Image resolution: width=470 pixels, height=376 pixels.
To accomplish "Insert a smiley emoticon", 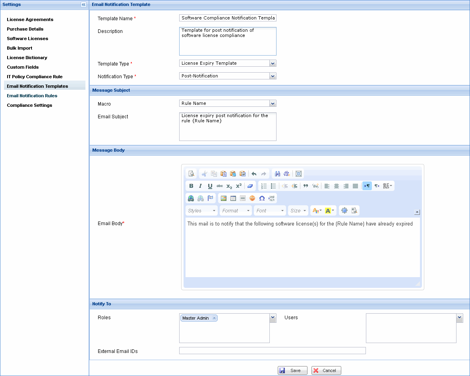I will tap(252, 198).
